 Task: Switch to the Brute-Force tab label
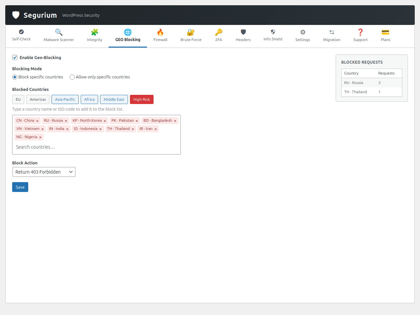coord(191,40)
